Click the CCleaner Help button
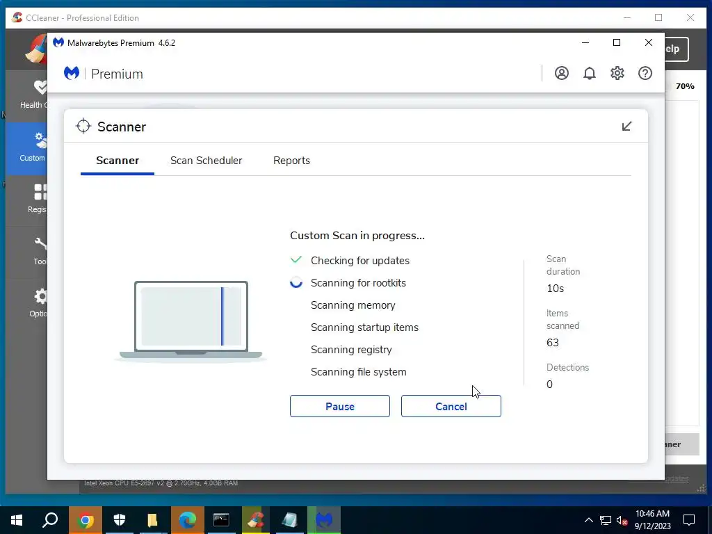The height and width of the screenshot is (534, 712). click(x=677, y=49)
